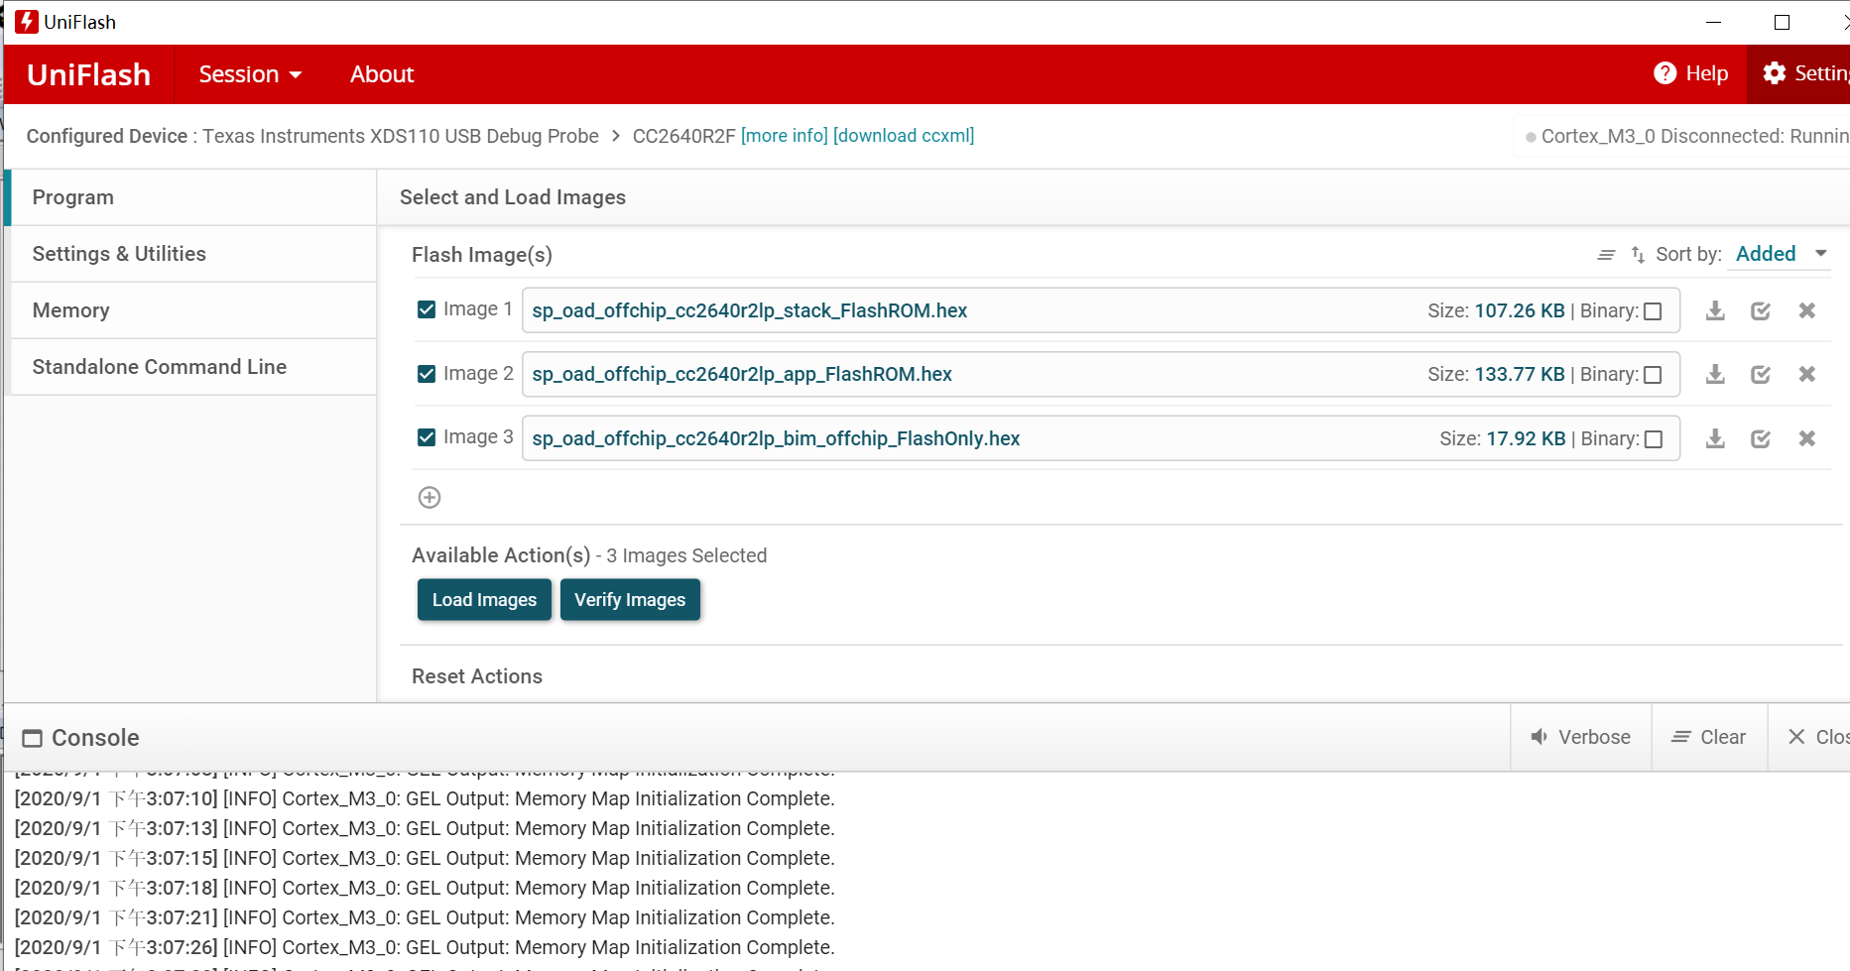Image resolution: width=1850 pixels, height=971 pixels.
Task: Close the Console panel
Action: (1818, 737)
